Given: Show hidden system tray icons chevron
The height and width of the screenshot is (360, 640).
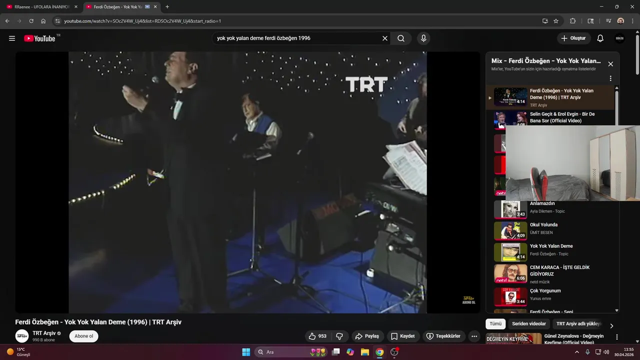Looking at the screenshot, I should [577, 352].
